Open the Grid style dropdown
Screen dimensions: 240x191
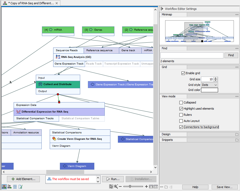pos(209,85)
